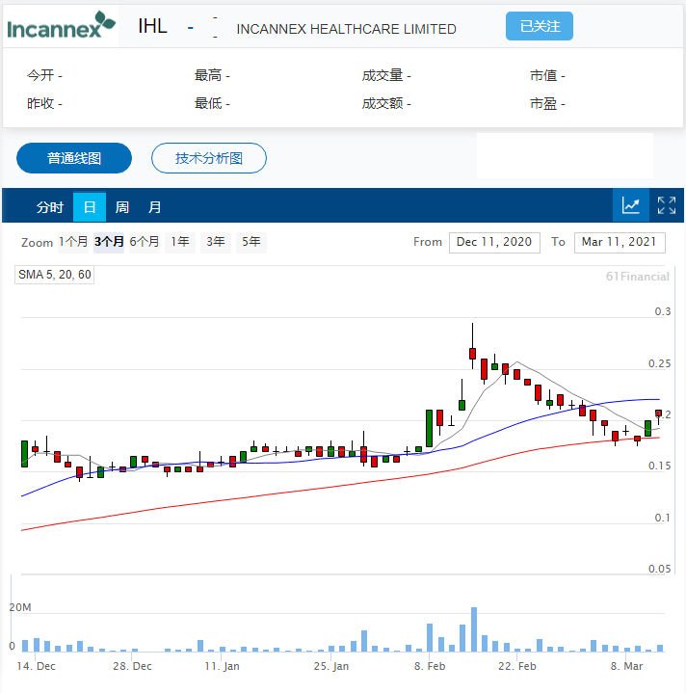The height and width of the screenshot is (693, 686).
Task: Click the From date field Dec 11, 2020
Action: [494, 242]
